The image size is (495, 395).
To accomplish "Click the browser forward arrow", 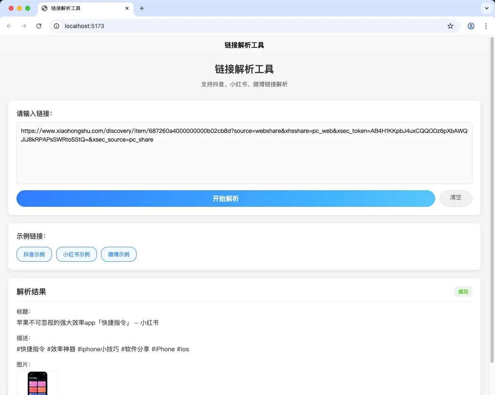I will pyautogui.click(x=24, y=26).
